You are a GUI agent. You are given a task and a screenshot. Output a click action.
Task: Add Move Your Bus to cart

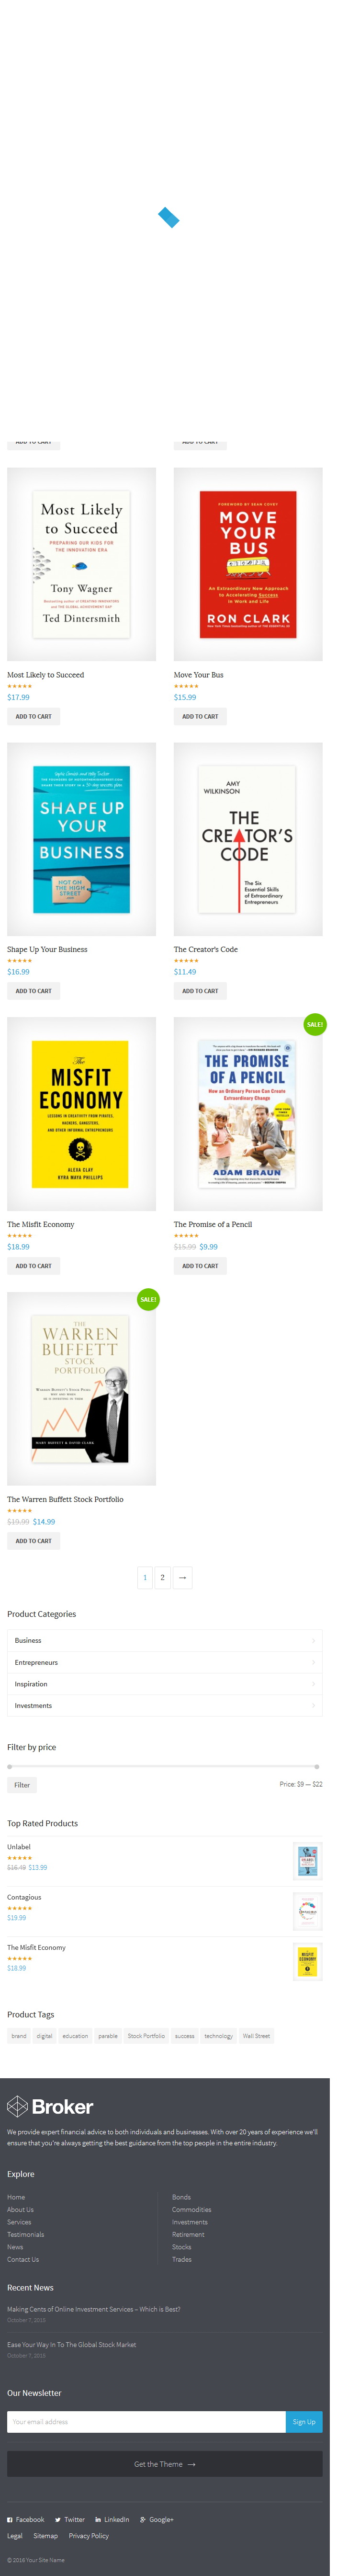pyautogui.click(x=200, y=716)
